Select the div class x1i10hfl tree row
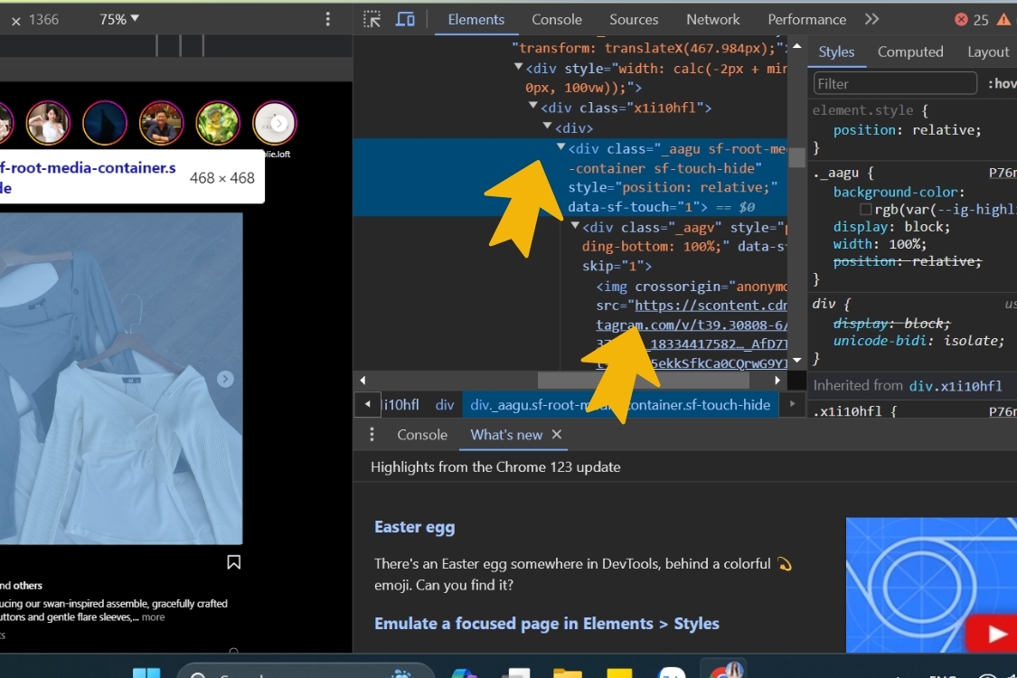1017x678 pixels. tap(626, 108)
